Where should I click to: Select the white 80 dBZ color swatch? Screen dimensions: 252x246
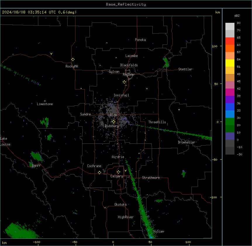tap(230, 27)
